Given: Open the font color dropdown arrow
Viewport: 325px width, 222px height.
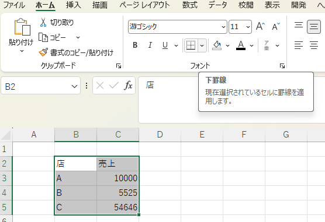Looking at the screenshot, I should click(251, 45).
